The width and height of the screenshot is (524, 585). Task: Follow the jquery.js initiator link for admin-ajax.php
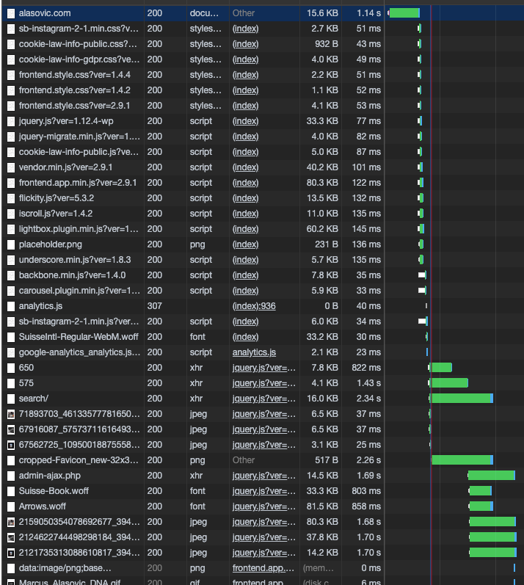coord(263,476)
